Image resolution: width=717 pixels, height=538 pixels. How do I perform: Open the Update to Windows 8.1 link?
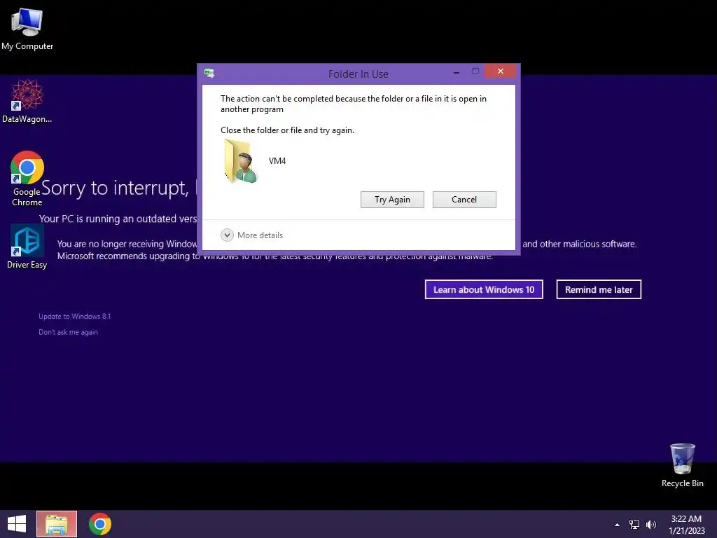(74, 316)
